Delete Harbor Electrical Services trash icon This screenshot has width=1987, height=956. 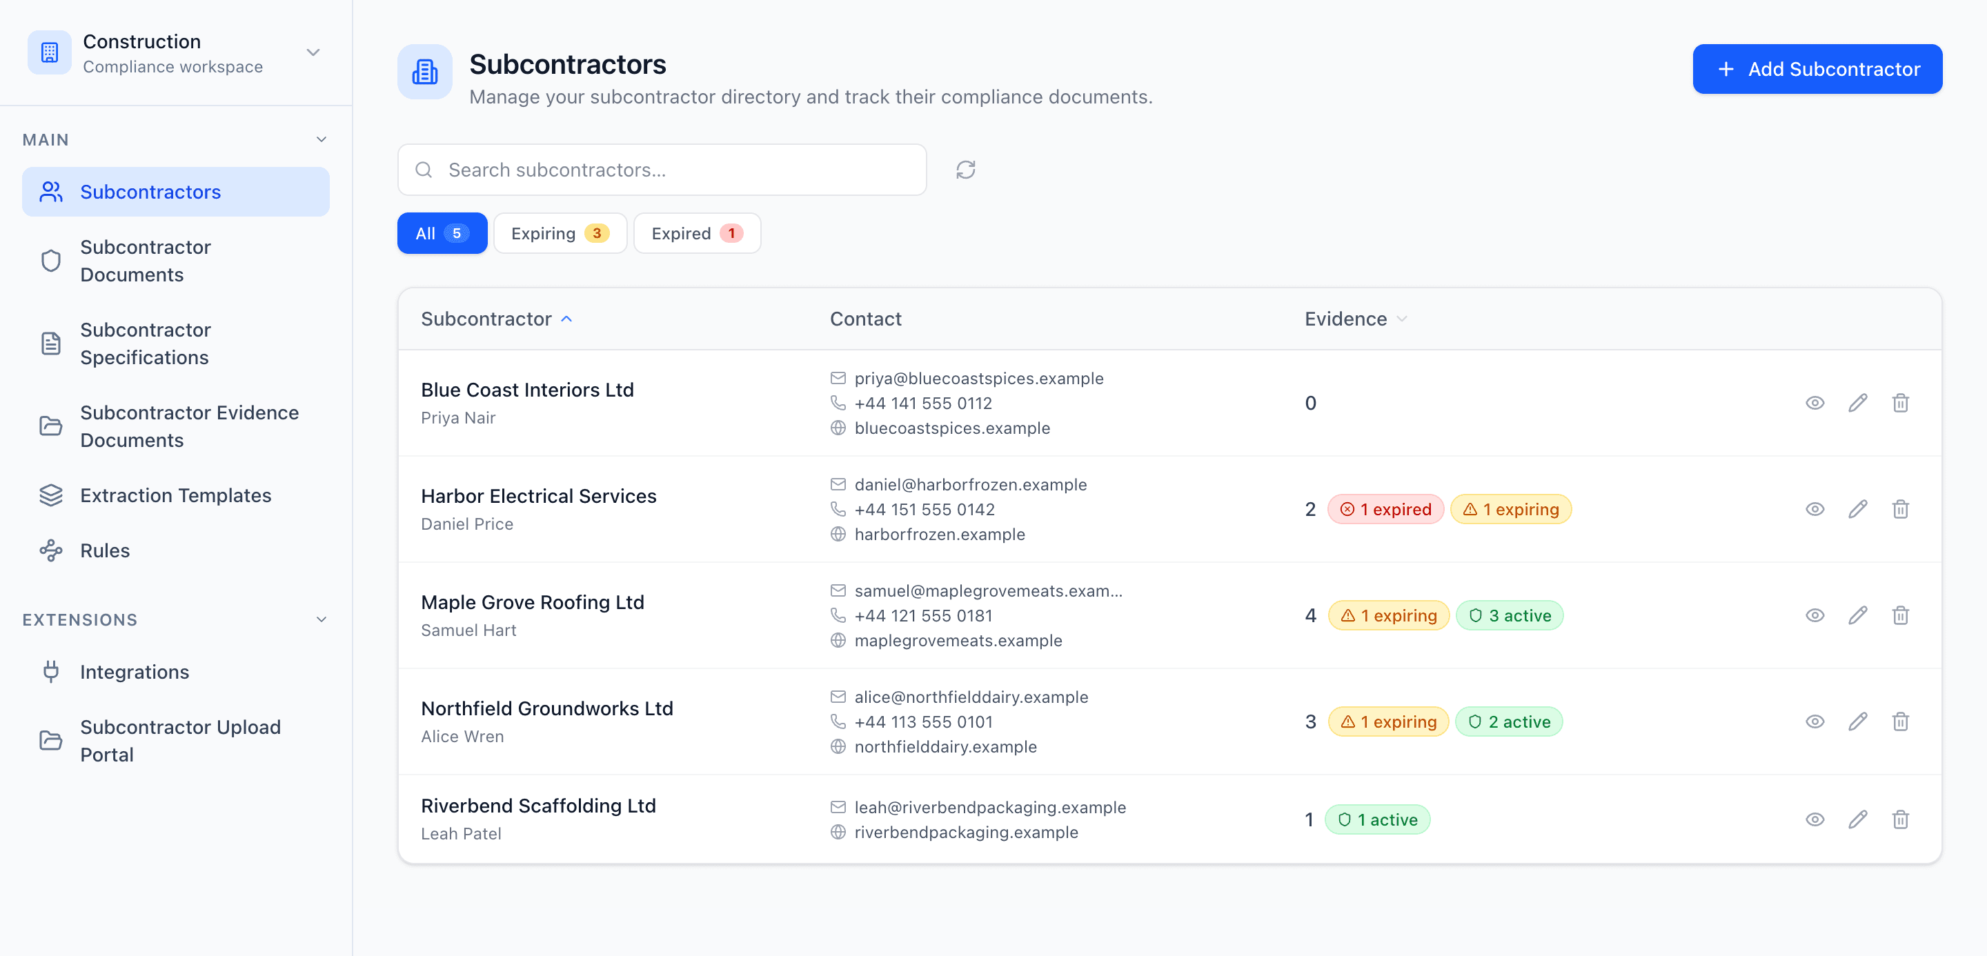tap(1901, 510)
